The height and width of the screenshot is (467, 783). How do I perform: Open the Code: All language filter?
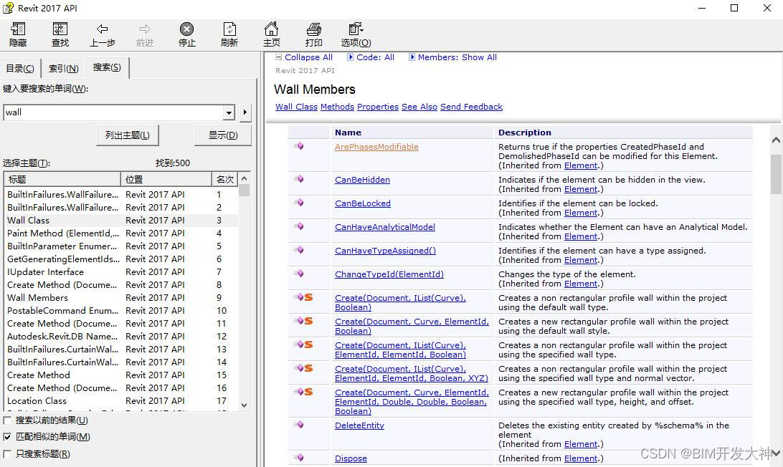click(x=371, y=57)
